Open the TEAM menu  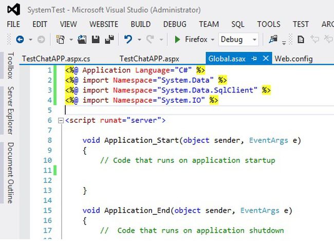209,24
